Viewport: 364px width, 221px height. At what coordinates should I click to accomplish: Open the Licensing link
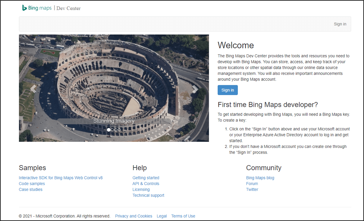pos(141,190)
